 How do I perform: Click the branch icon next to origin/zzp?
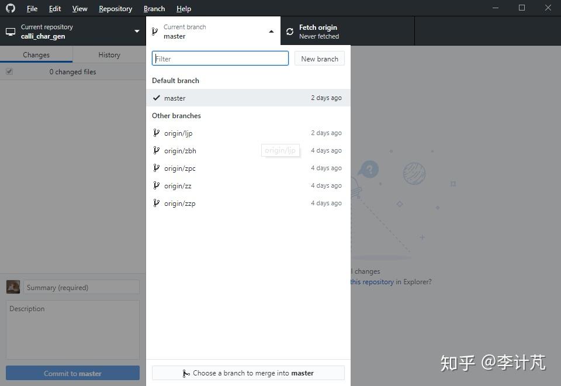click(x=156, y=203)
